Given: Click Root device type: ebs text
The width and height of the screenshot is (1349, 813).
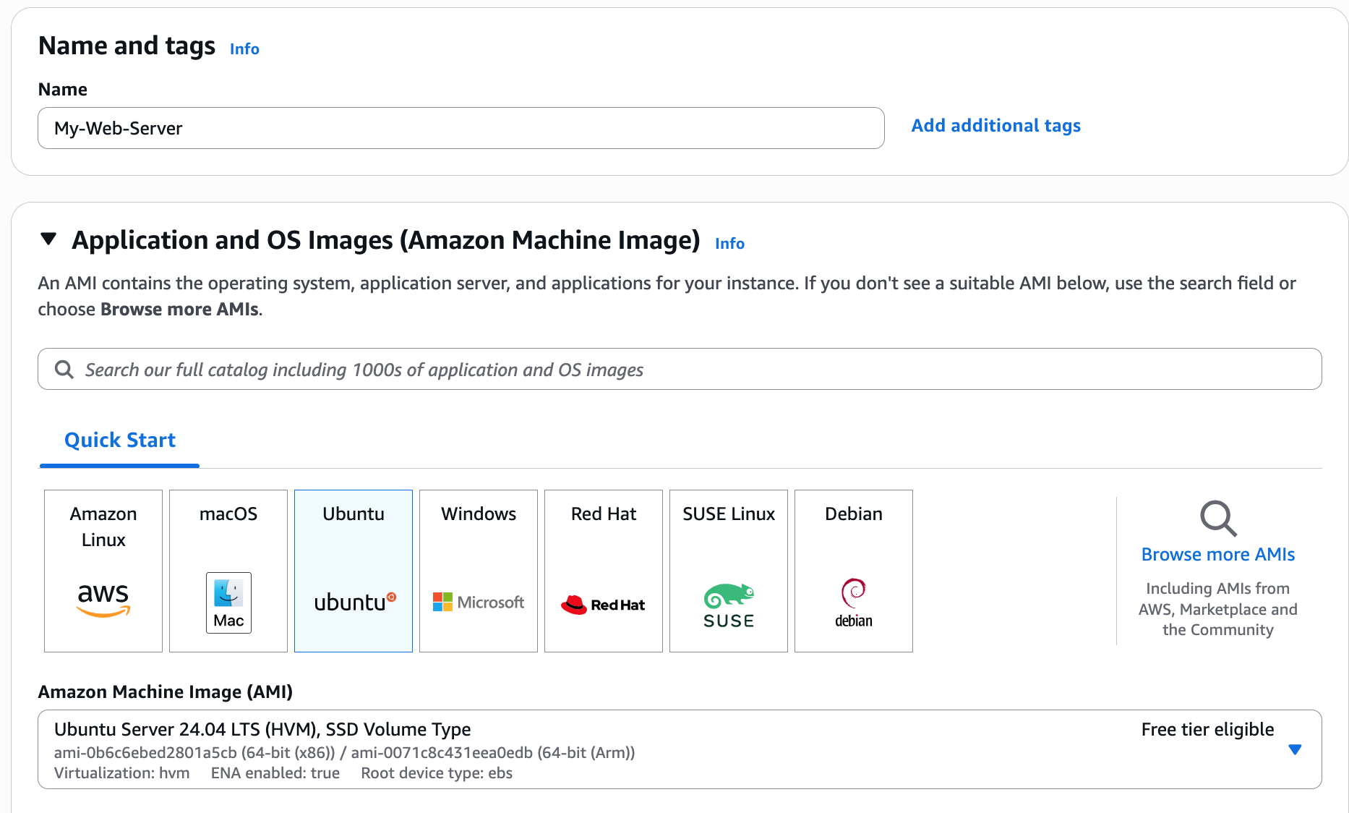Looking at the screenshot, I should 437,772.
